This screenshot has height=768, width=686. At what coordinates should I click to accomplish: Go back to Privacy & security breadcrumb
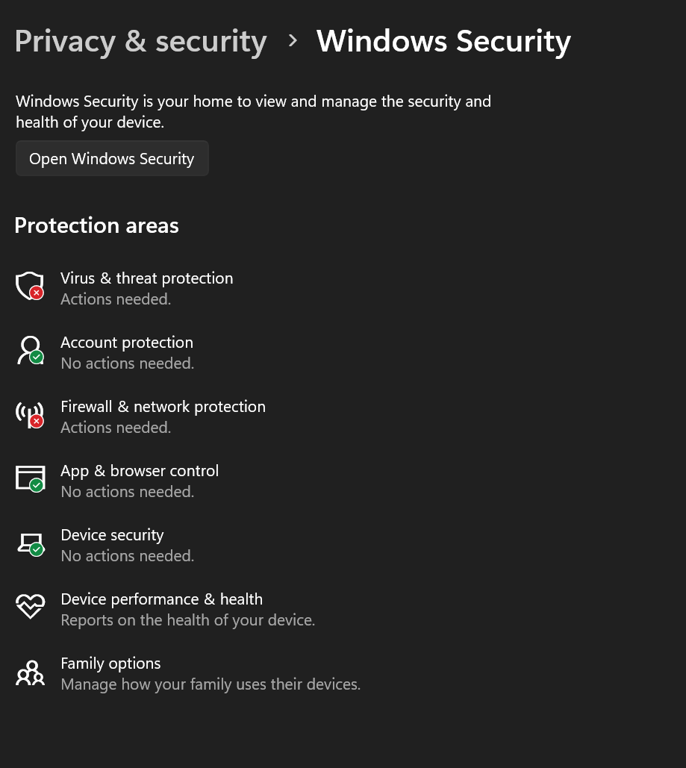[x=140, y=42]
